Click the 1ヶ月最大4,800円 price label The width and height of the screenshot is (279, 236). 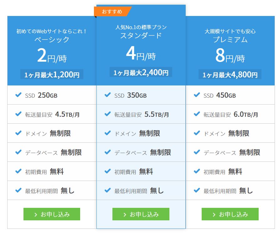(230, 74)
